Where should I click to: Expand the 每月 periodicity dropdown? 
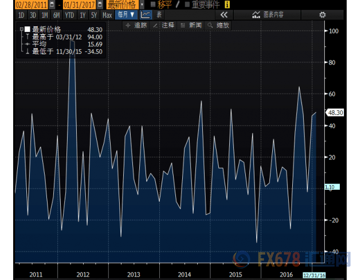click(126, 14)
